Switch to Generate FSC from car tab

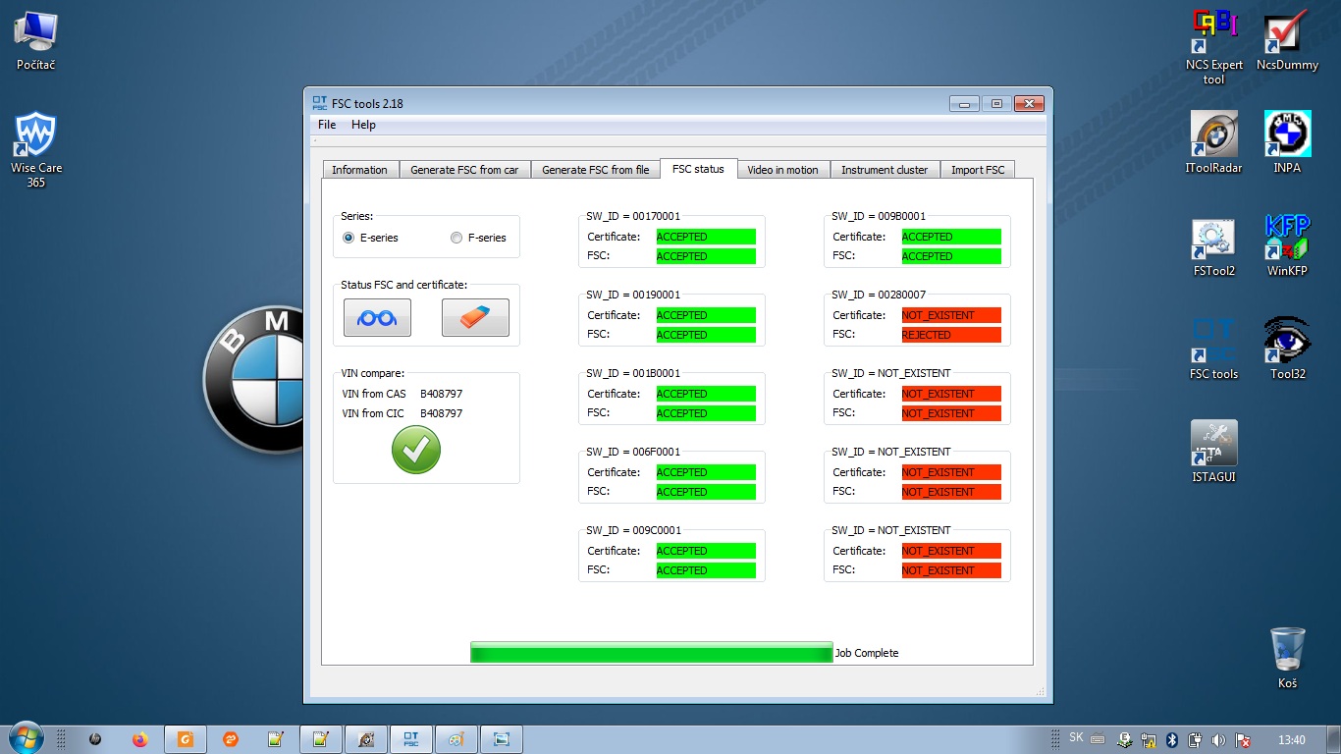coord(464,170)
